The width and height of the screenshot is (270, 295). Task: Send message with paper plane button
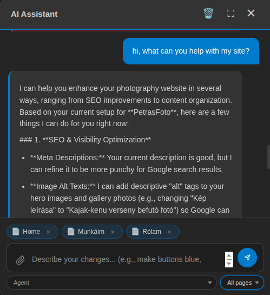[247, 258]
